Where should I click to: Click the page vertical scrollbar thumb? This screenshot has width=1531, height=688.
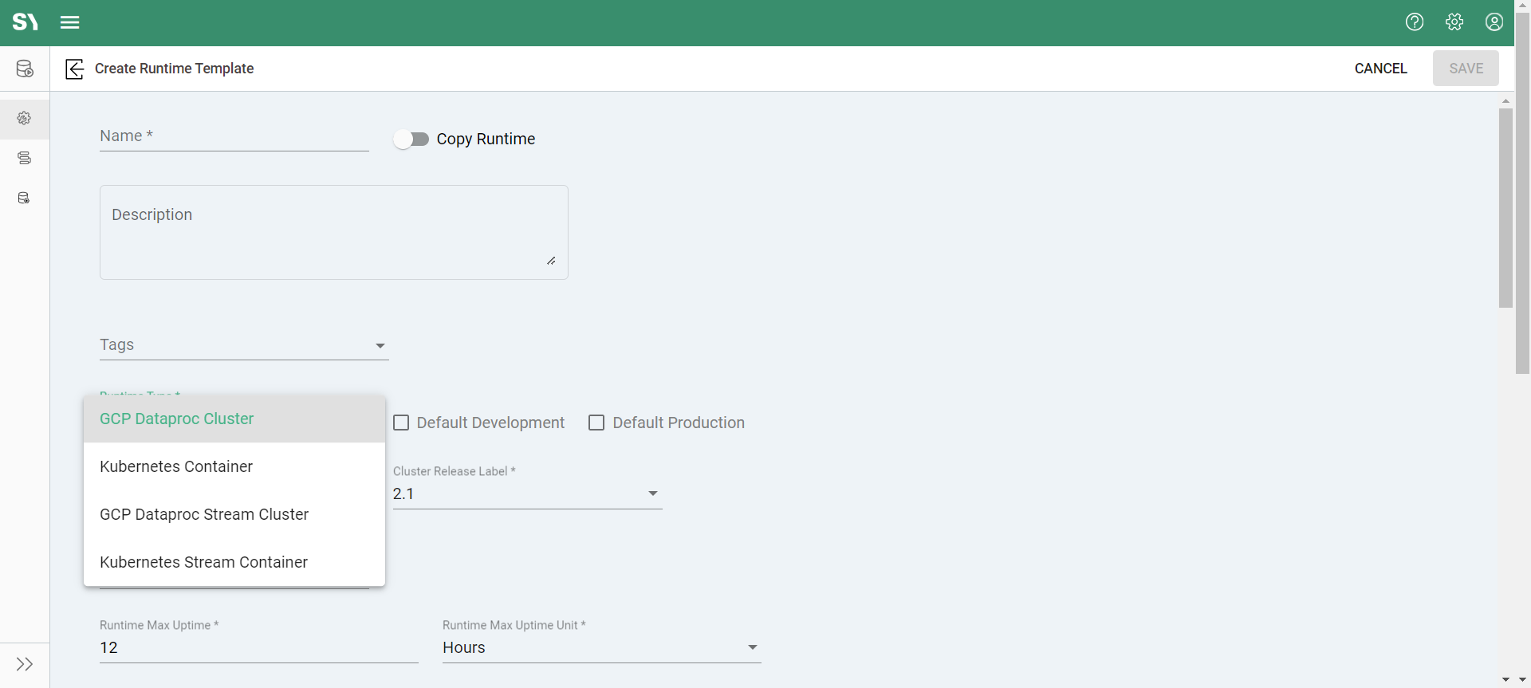click(1505, 207)
